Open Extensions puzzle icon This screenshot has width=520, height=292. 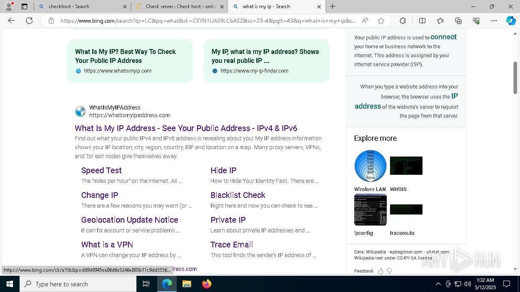(403, 21)
